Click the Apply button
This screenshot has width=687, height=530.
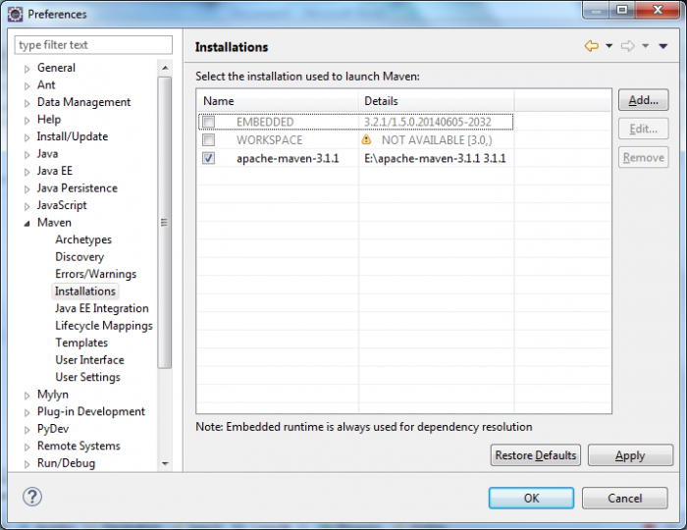pos(629,455)
